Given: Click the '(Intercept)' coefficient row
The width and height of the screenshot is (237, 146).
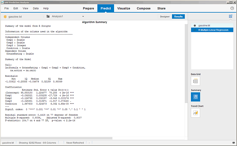Looking at the screenshot, I should click(x=39, y=93).
